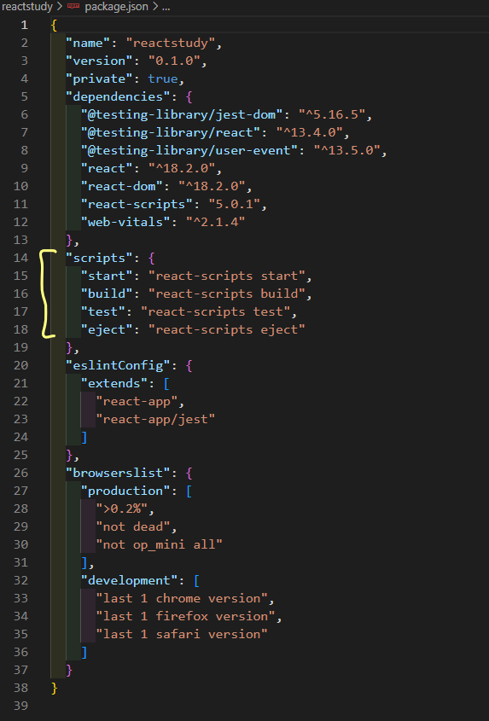Click "last 1 chrome version" string
The width and height of the screenshot is (489, 721).
182,599
